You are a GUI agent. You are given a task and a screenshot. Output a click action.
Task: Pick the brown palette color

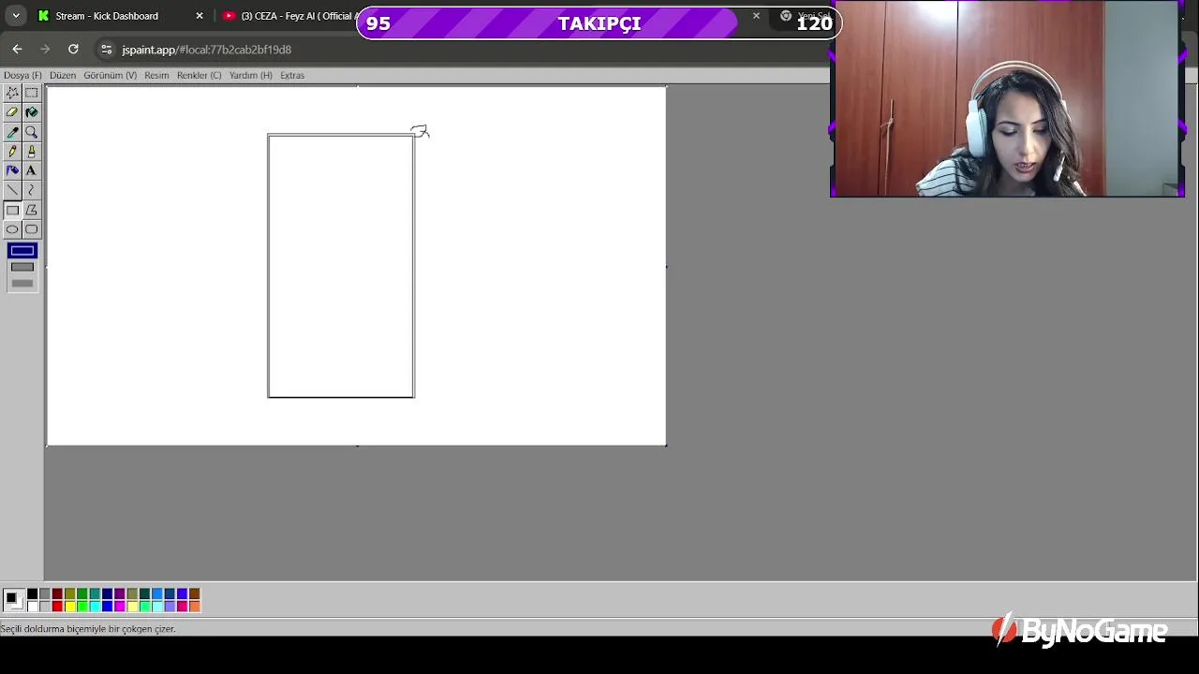point(194,593)
